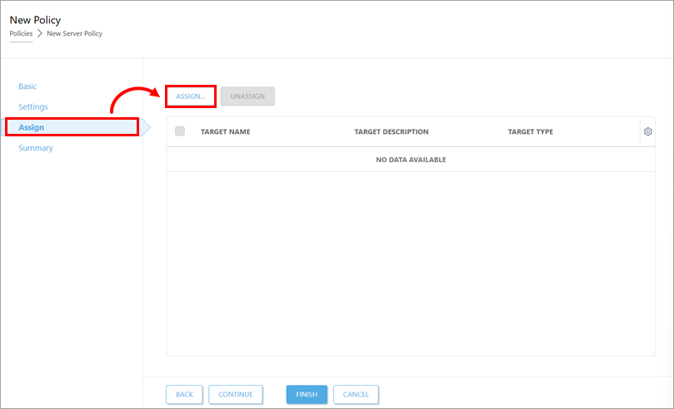Cancel the new policy wizard
Viewport: 674px width, 409px height.
click(356, 394)
